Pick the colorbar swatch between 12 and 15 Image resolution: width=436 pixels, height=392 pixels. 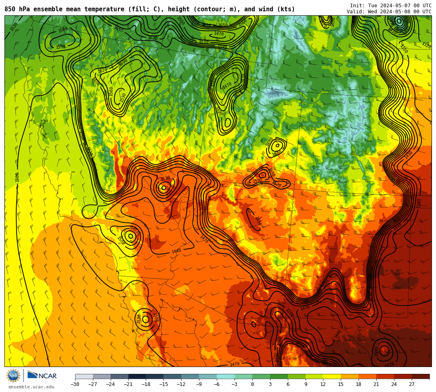point(332,376)
